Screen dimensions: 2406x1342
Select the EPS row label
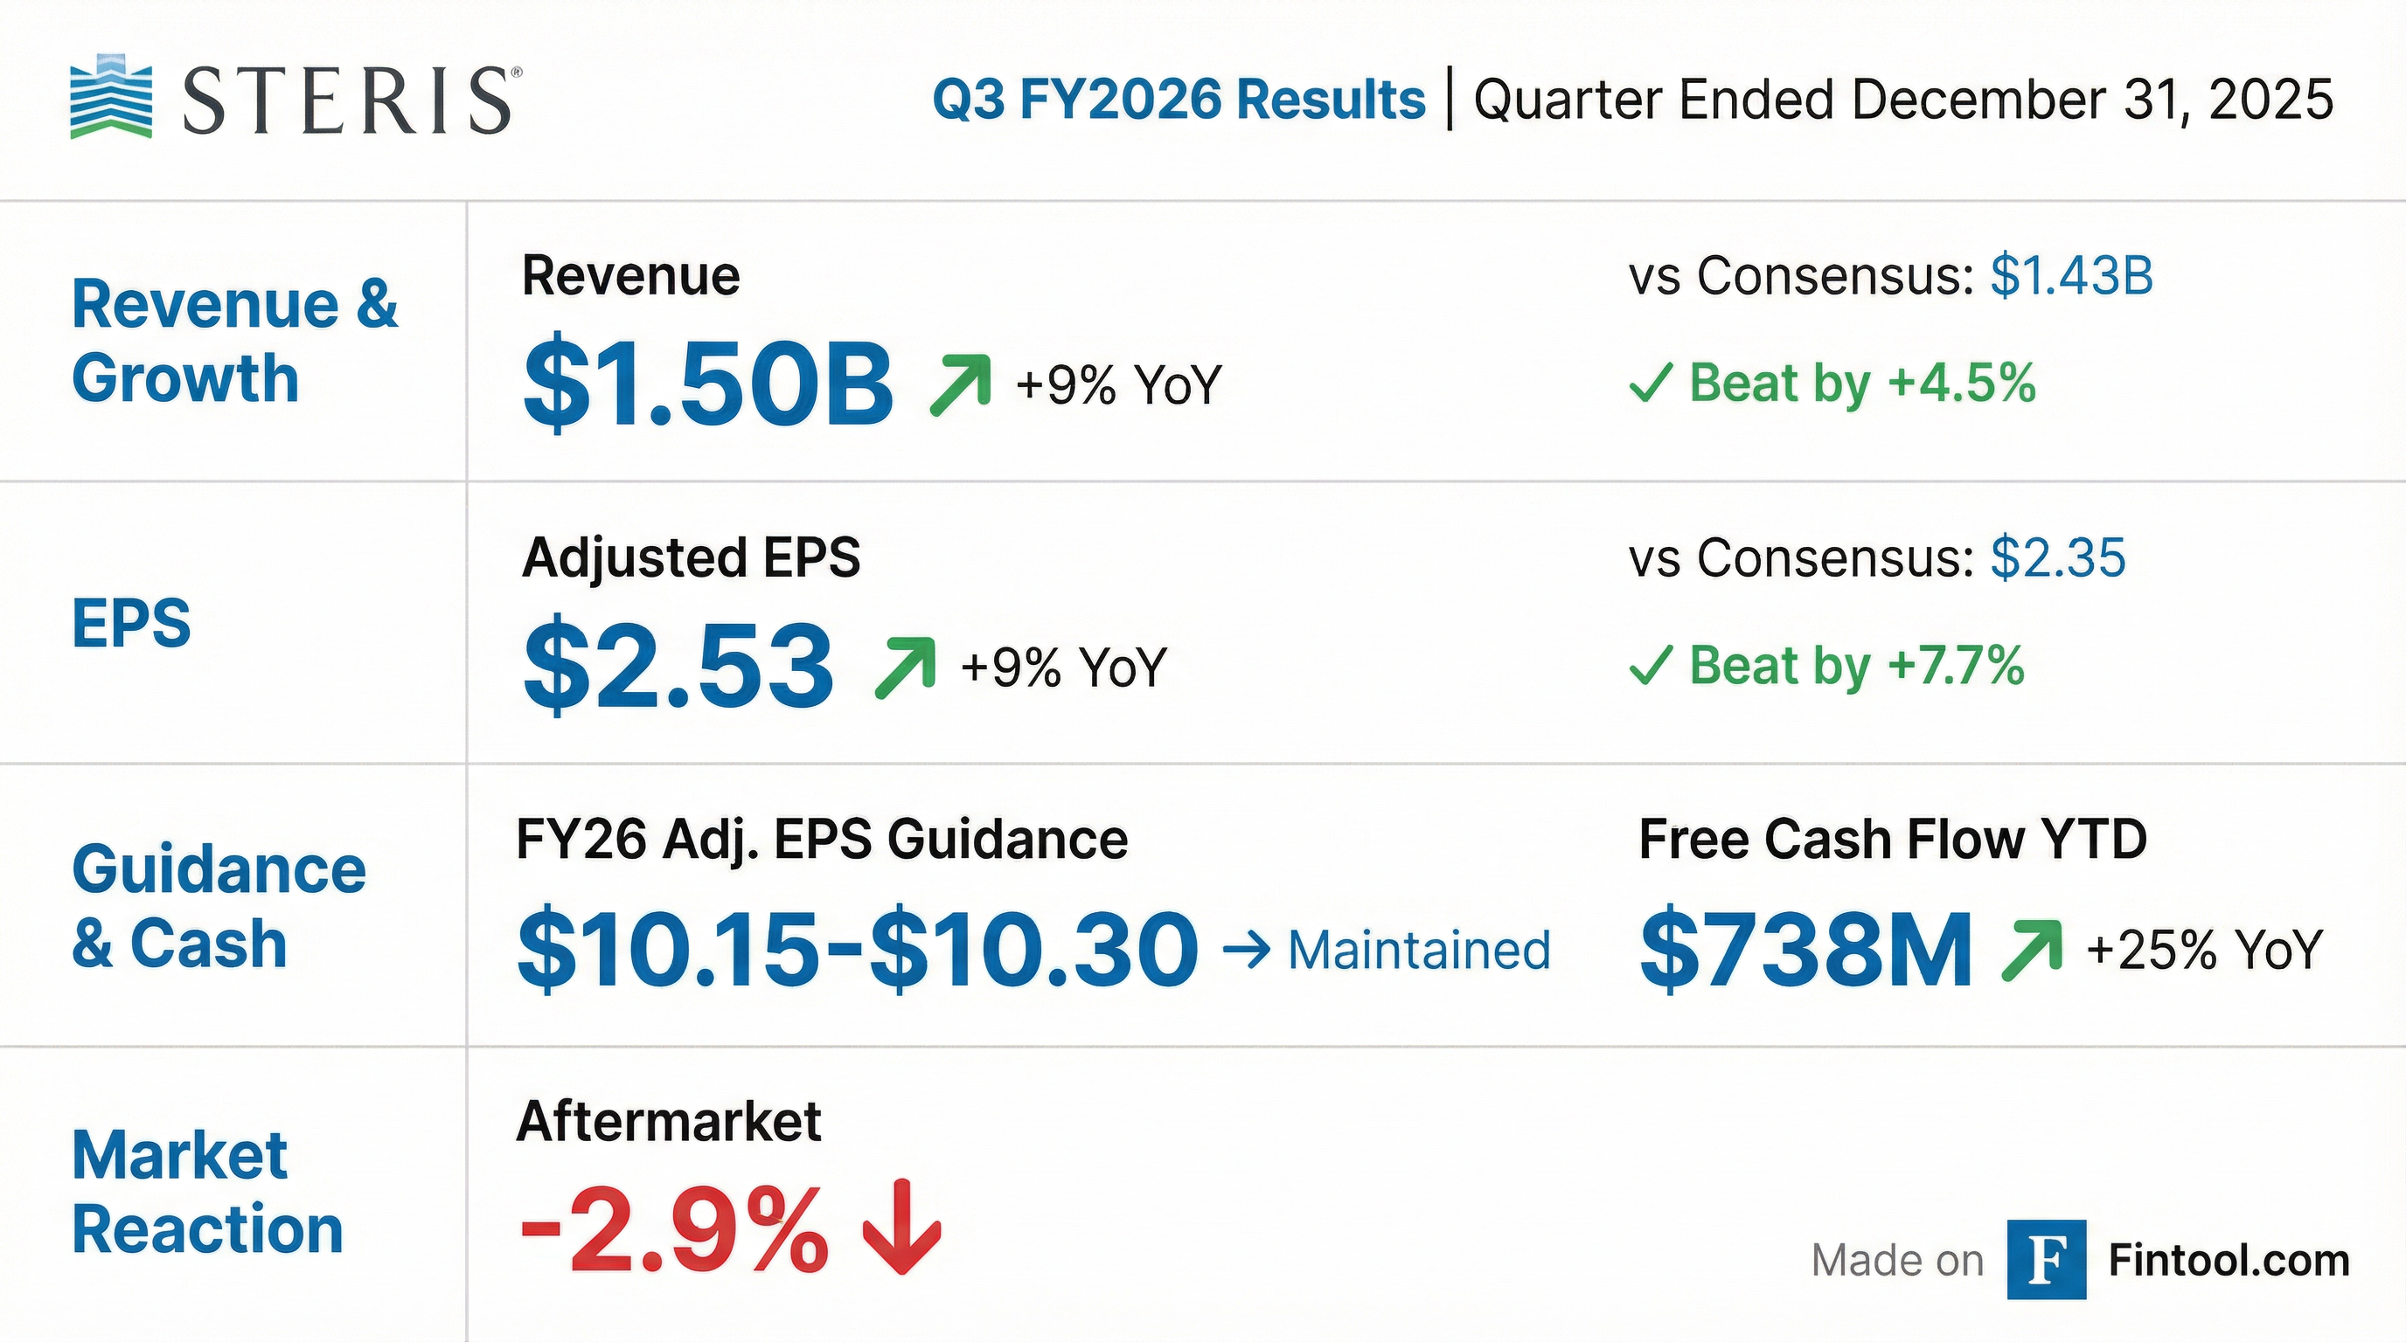132,624
